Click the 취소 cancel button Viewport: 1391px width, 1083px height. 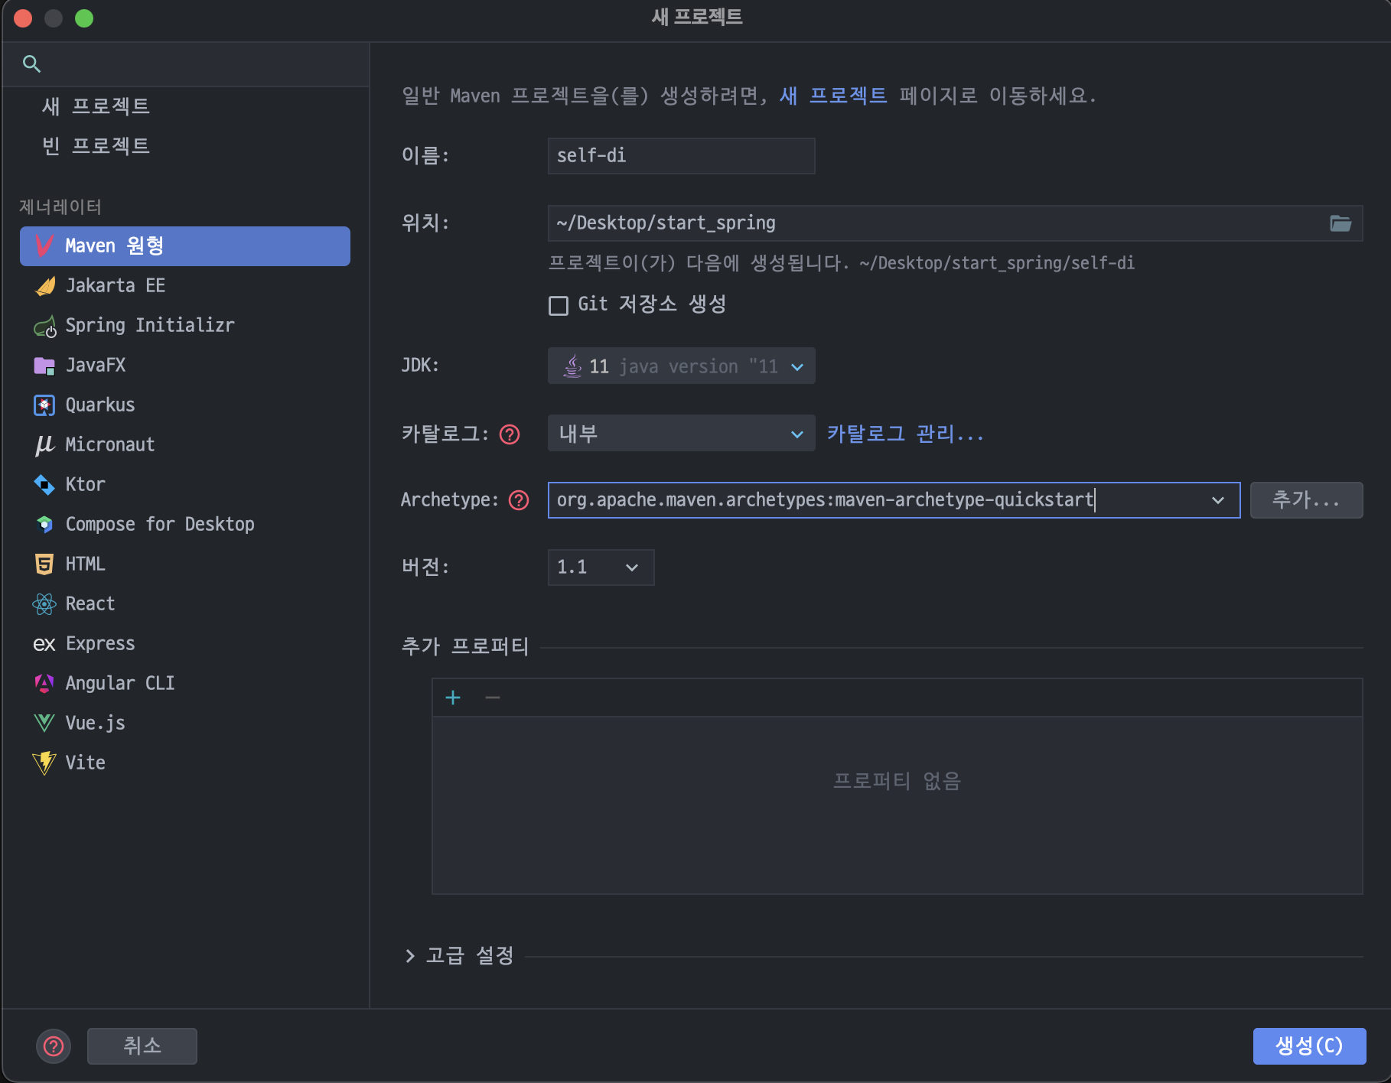[x=142, y=1046]
